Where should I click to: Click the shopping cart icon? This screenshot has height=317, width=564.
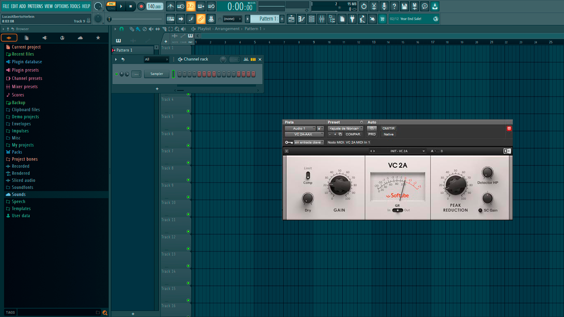click(382, 19)
